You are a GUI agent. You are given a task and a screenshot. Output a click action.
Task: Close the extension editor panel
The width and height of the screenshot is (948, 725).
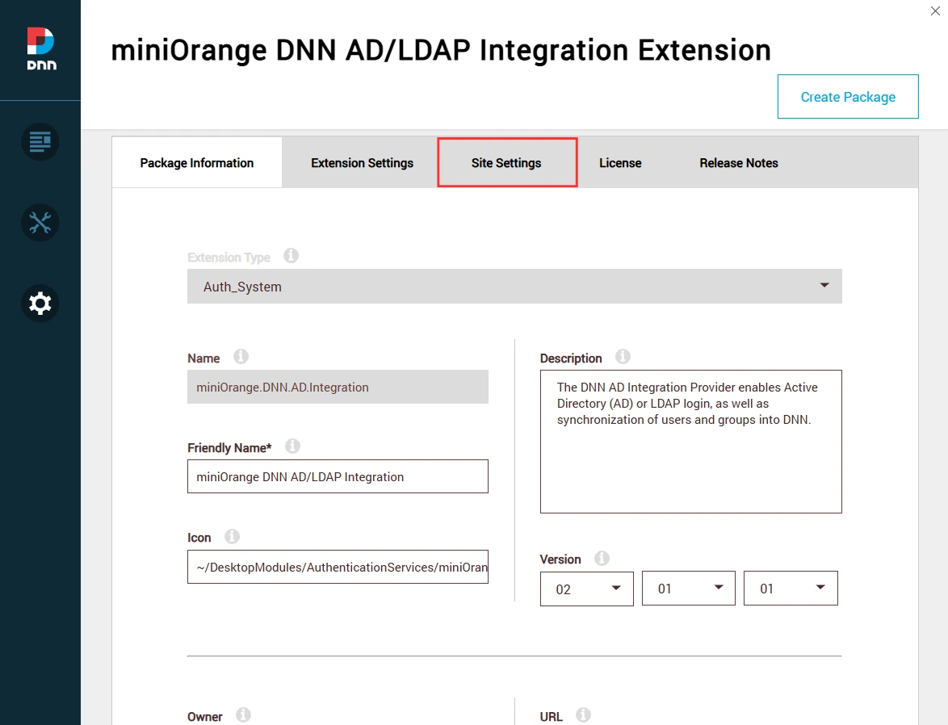pyautogui.click(x=935, y=10)
